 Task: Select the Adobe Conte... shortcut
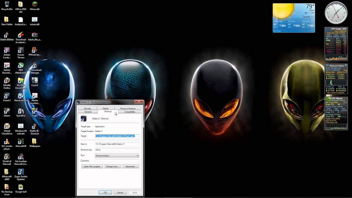coord(7,53)
